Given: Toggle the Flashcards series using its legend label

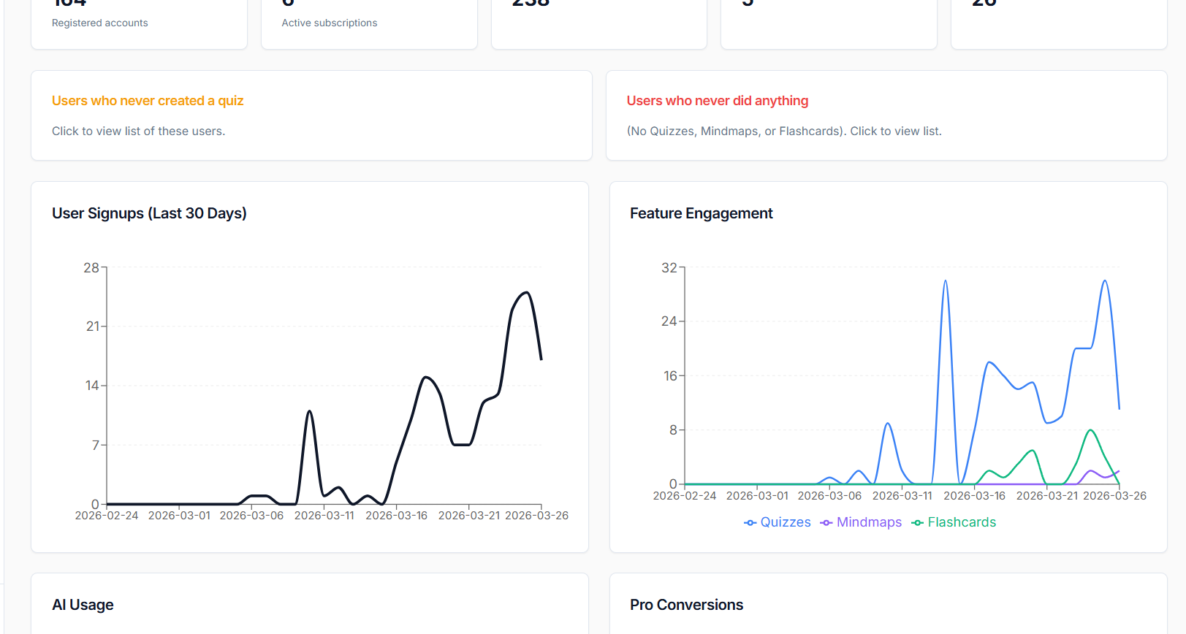Looking at the screenshot, I should coord(962,522).
